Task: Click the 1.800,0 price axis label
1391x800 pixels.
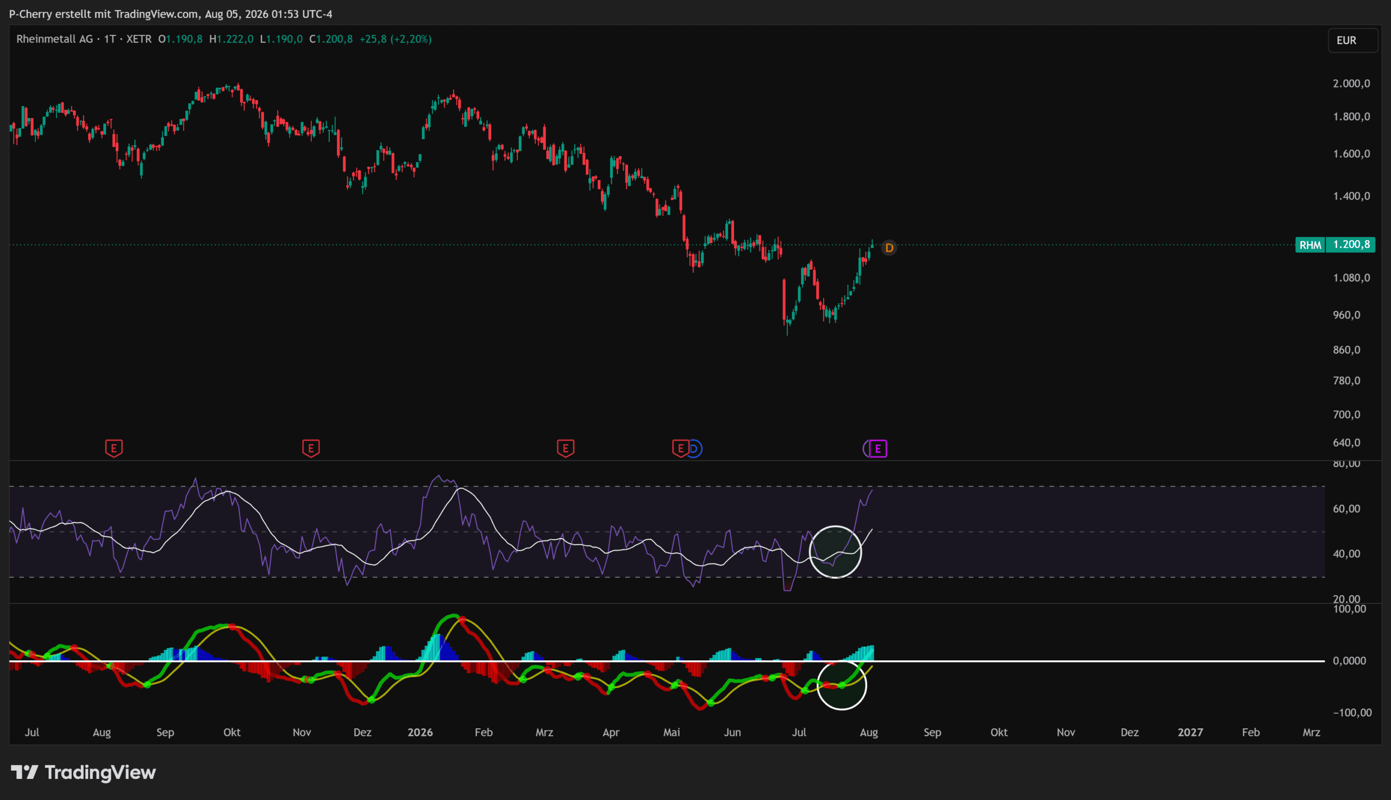Action: pyautogui.click(x=1351, y=116)
